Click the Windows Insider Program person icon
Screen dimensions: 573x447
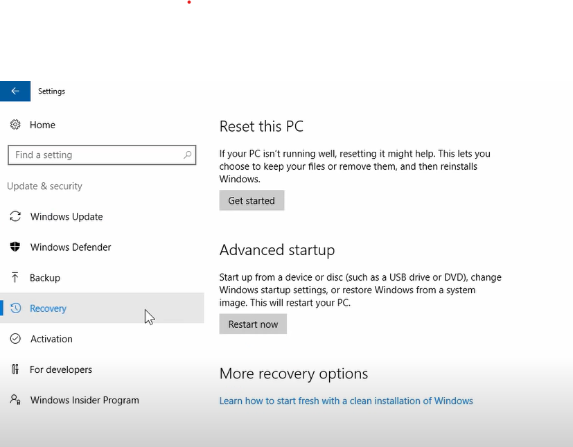(15, 399)
